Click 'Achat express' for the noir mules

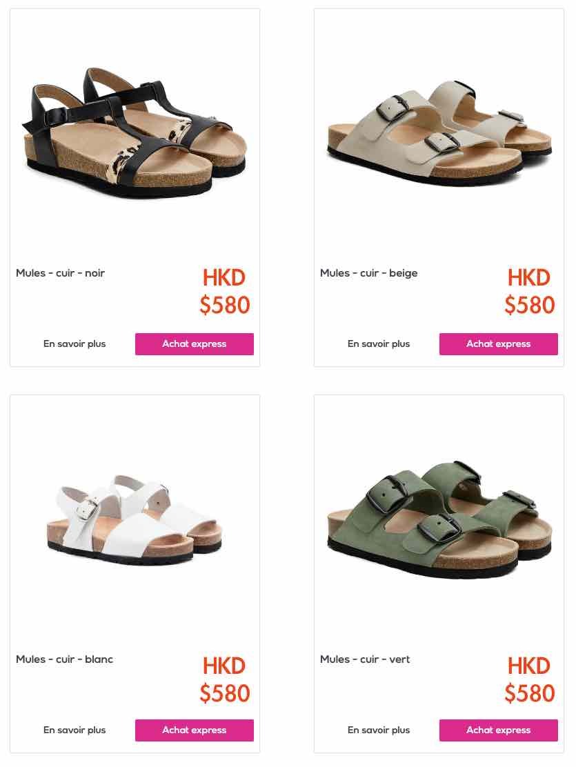195,344
